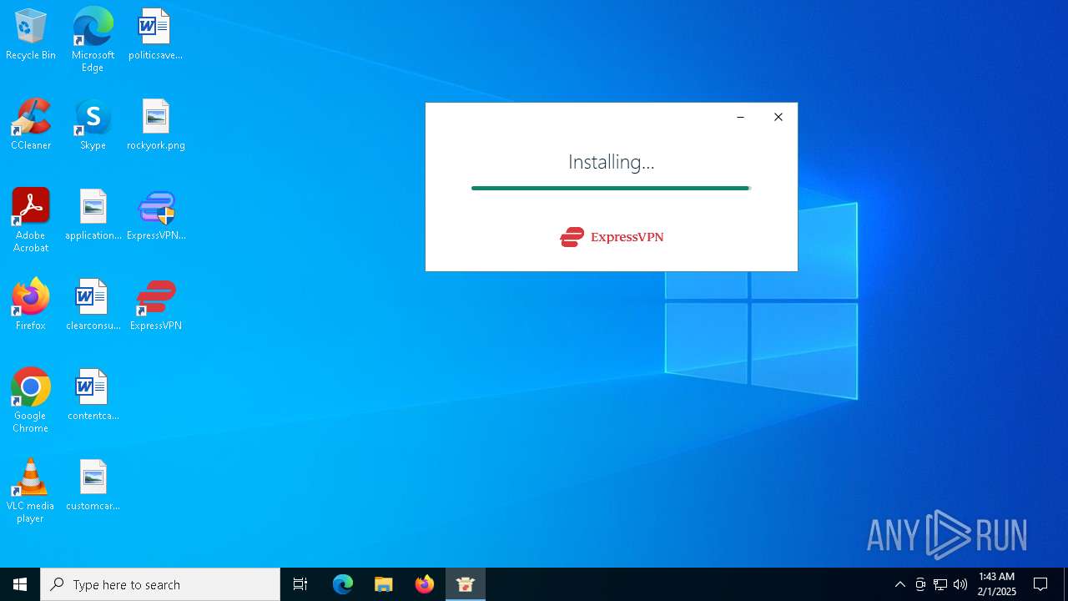
Task: Select the Skype desktop shortcut
Action: (93, 124)
